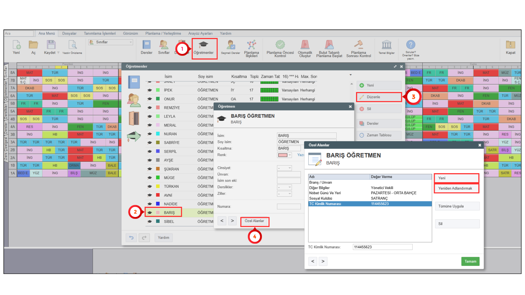Expand the Derslikler dropdown
This screenshot has width=525, height=295.
285,187
